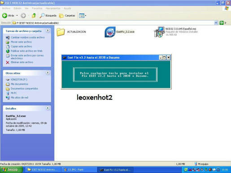231x173 pixels.
Task: Click the Mi PC computer icon
Action: [x=8, y=93]
